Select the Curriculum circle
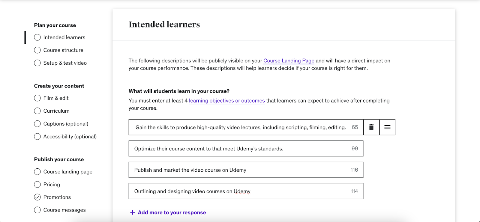 click(37, 111)
